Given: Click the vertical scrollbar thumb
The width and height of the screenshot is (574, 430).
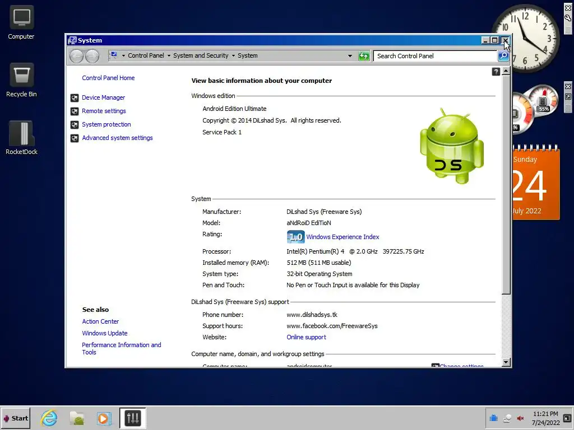Looking at the screenshot, I should coord(506,185).
